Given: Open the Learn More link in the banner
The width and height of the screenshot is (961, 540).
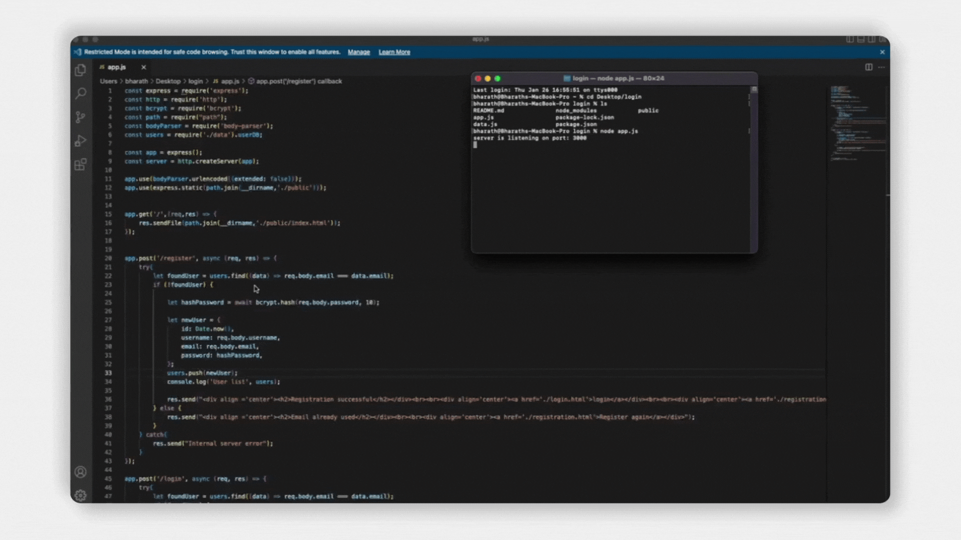Looking at the screenshot, I should (x=394, y=52).
